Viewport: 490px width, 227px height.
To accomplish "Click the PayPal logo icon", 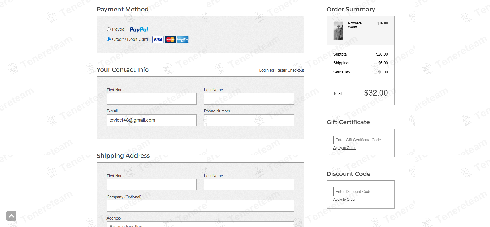I will (x=139, y=29).
